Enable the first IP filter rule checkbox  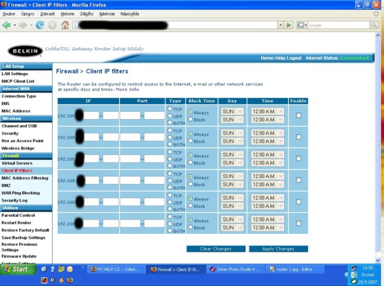(x=298, y=115)
